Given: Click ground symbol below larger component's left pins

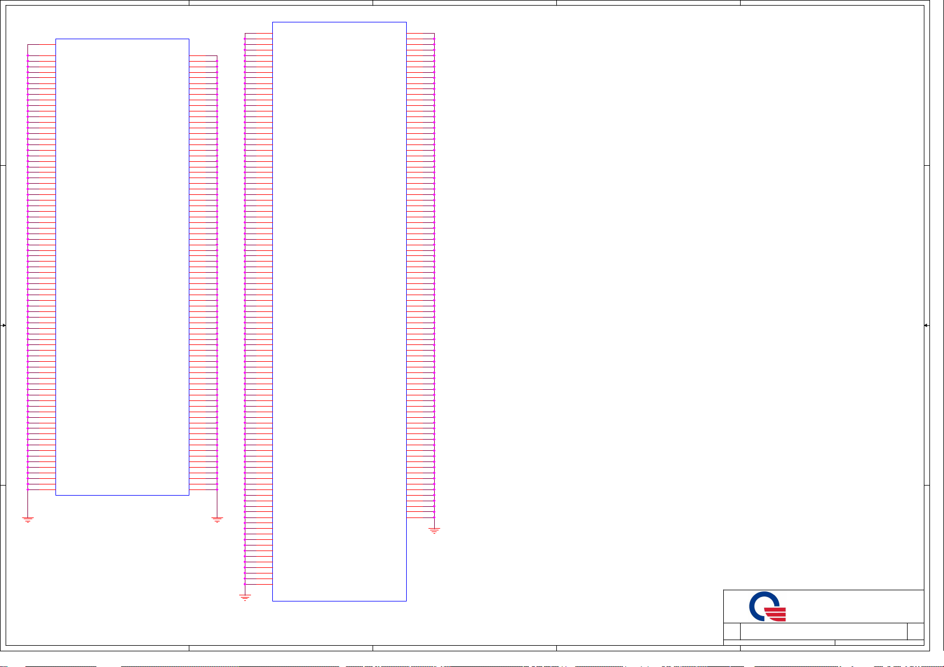Looking at the screenshot, I should [x=245, y=598].
